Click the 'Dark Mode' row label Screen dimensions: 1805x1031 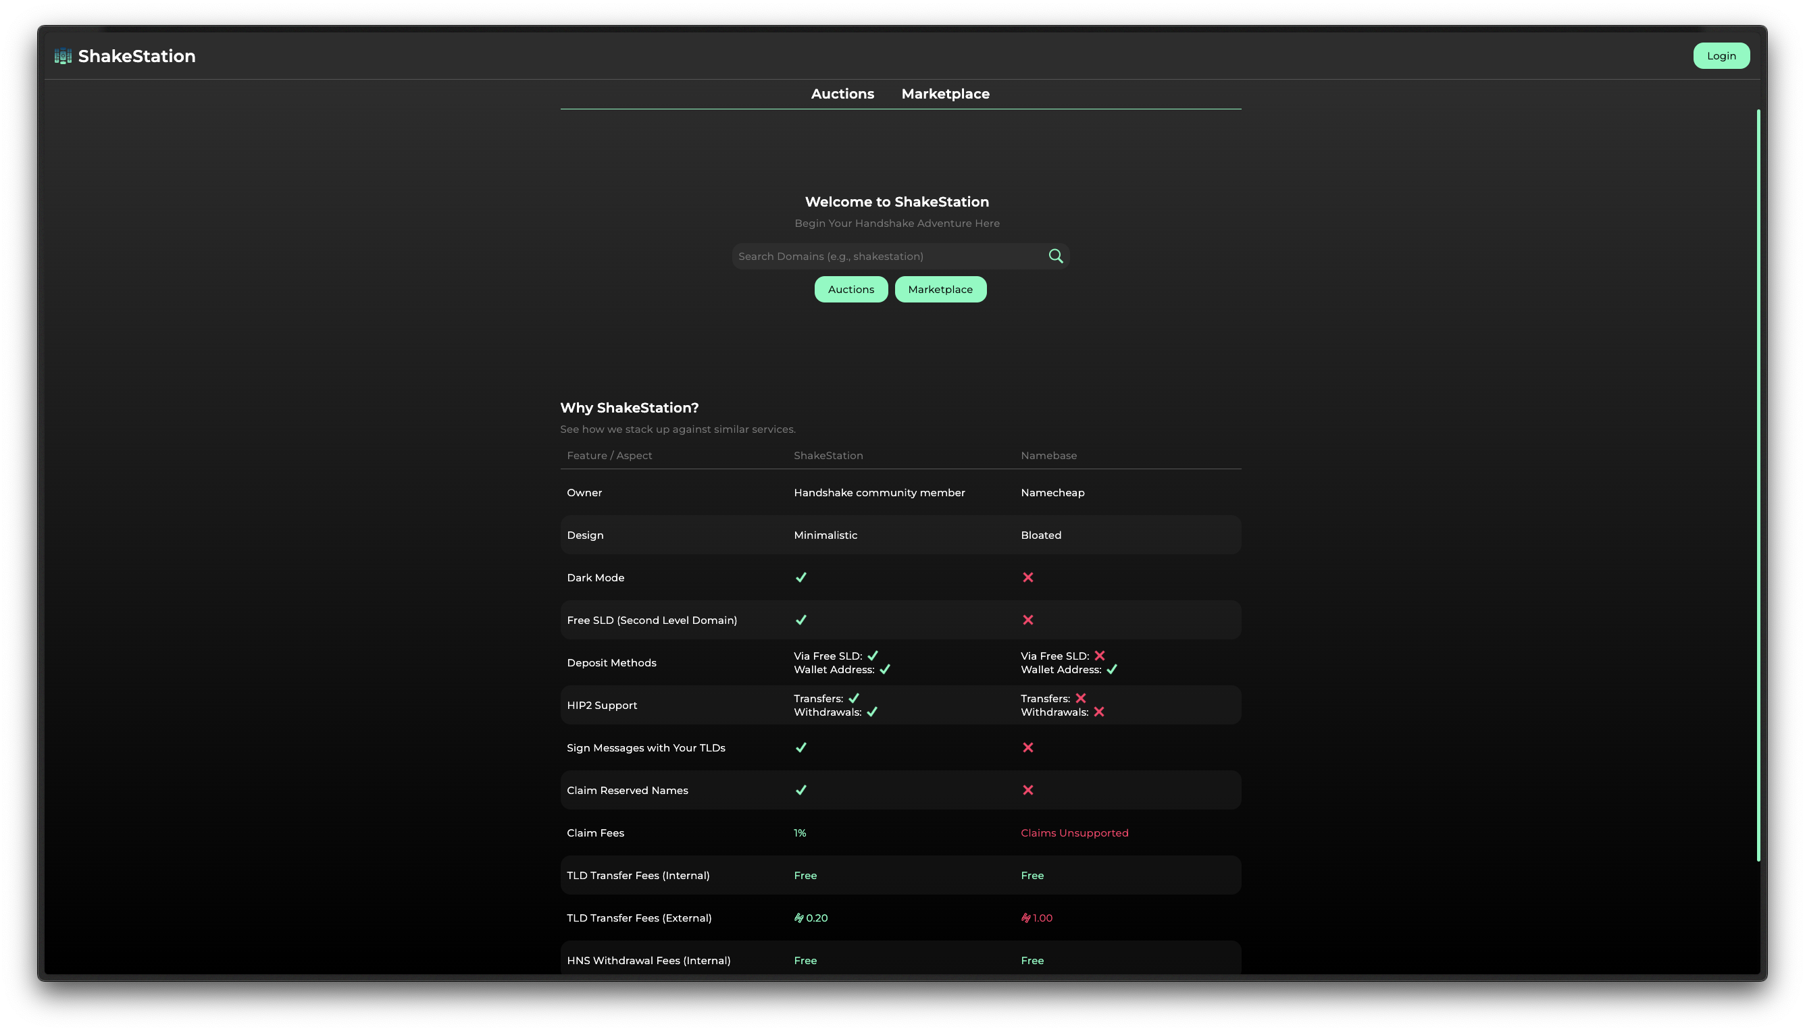[595, 578]
